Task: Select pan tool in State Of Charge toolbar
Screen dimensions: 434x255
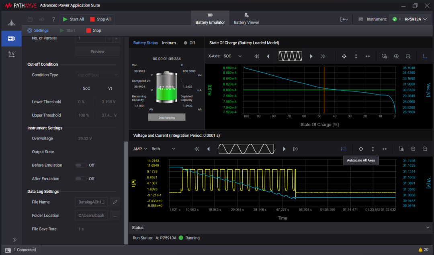Action: pos(344,57)
